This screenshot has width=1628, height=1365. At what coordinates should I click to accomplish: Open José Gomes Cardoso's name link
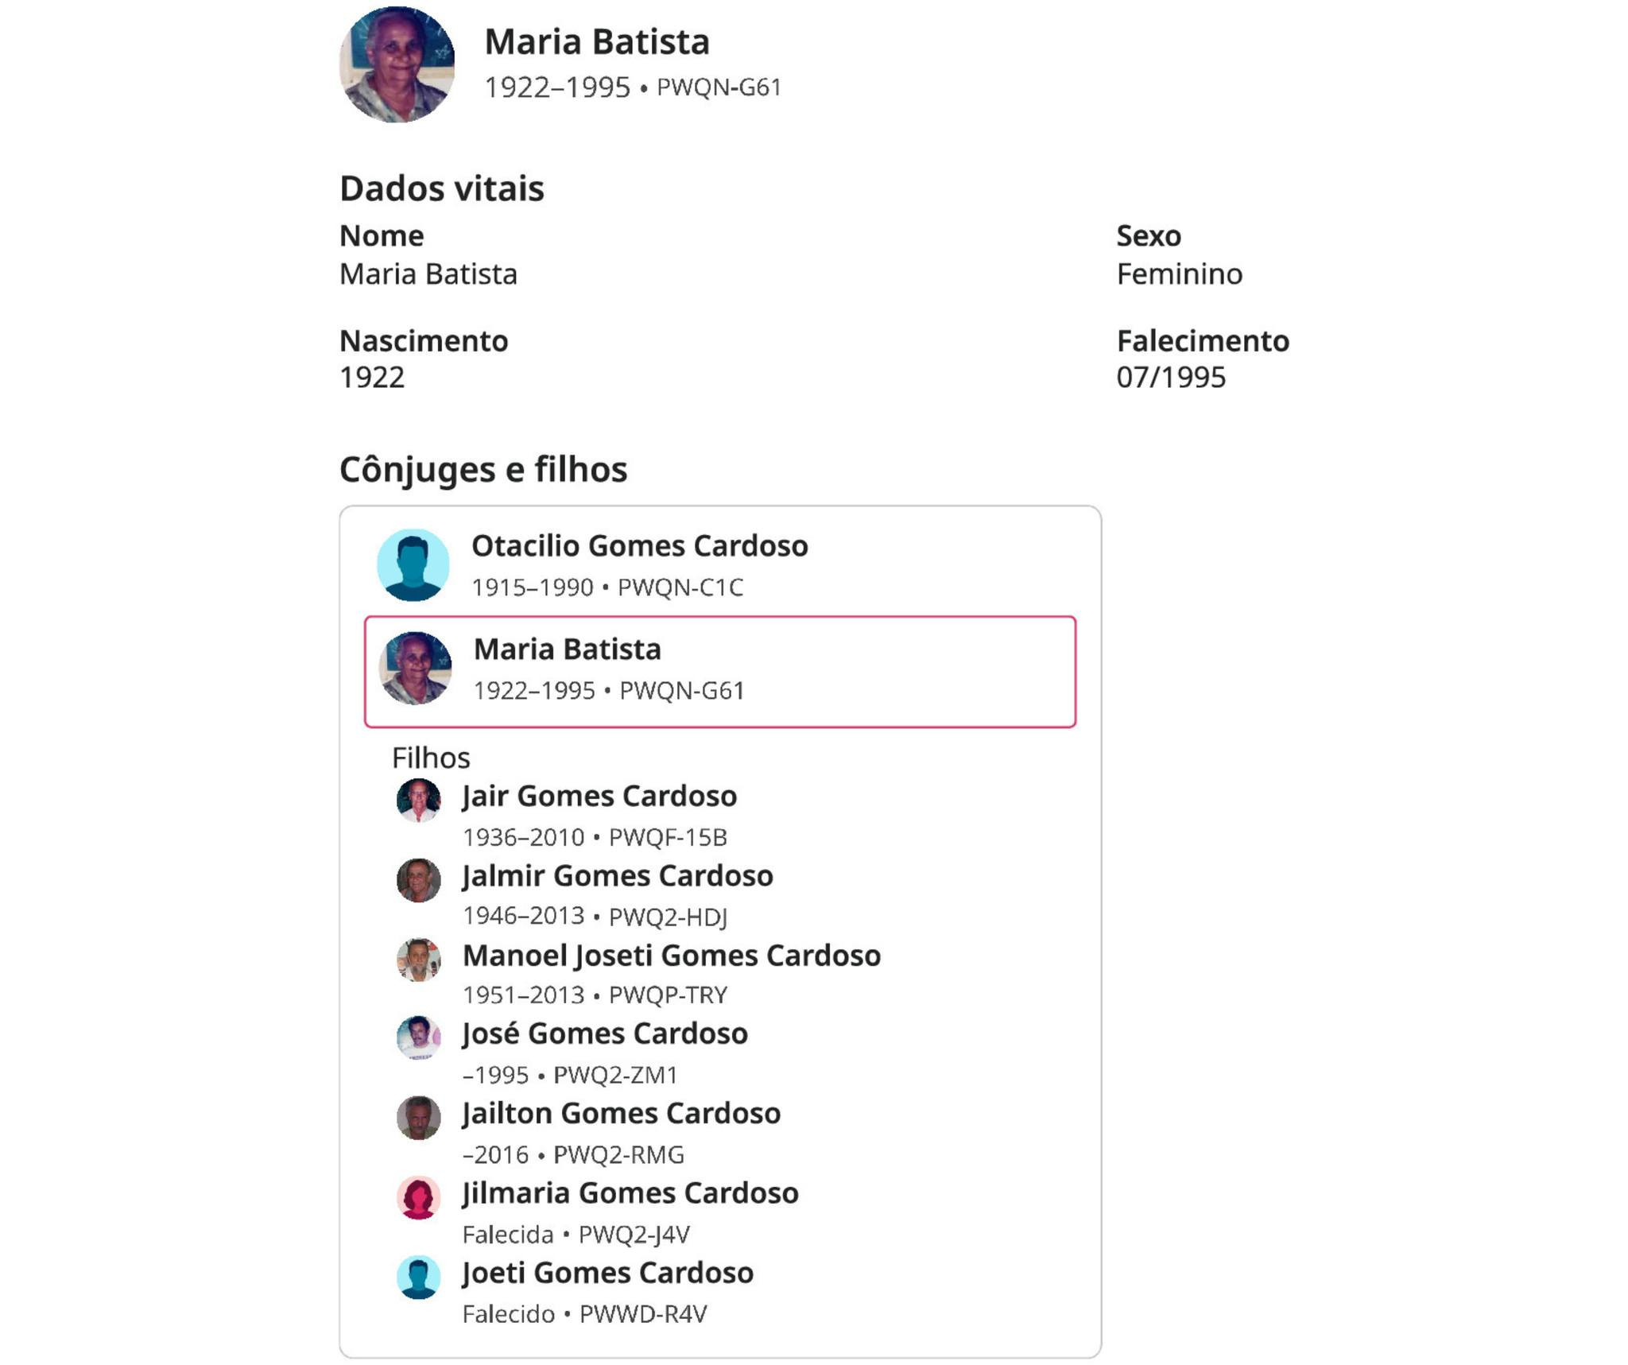pyautogui.click(x=605, y=1033)
